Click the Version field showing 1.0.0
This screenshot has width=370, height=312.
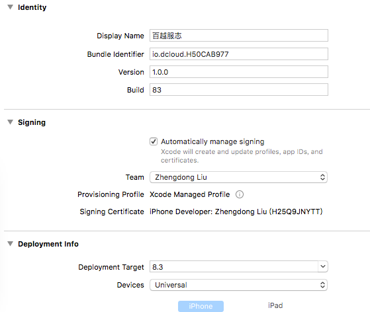[x=239, y=72]
